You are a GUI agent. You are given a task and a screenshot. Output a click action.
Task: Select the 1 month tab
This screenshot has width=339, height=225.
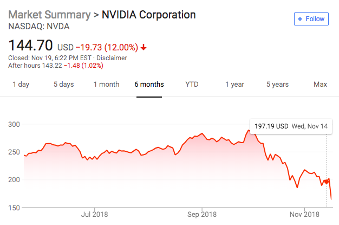tap(106, 85)
